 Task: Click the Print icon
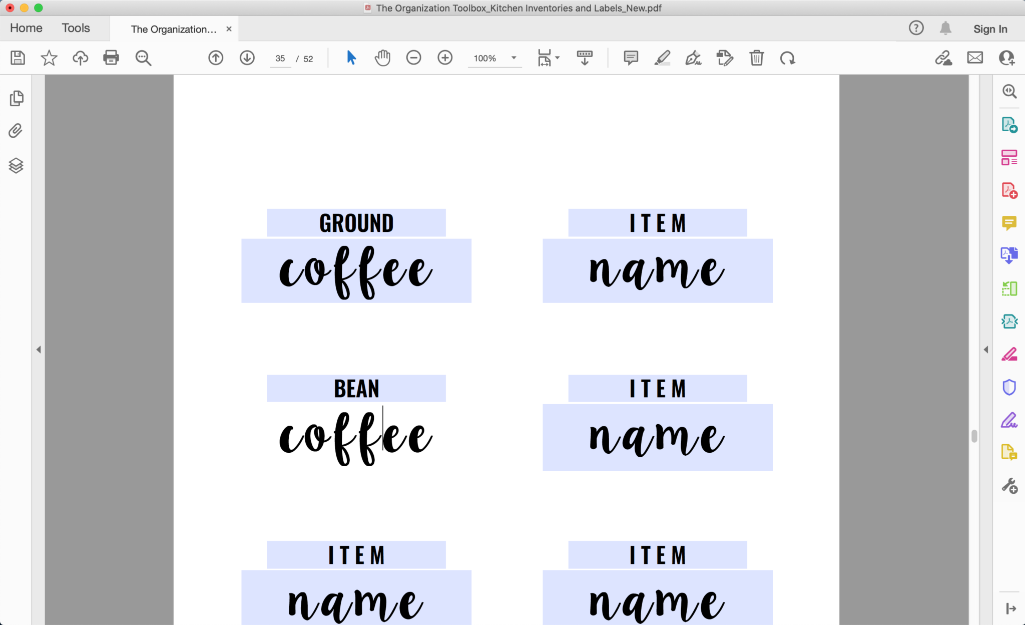point(111,58)
